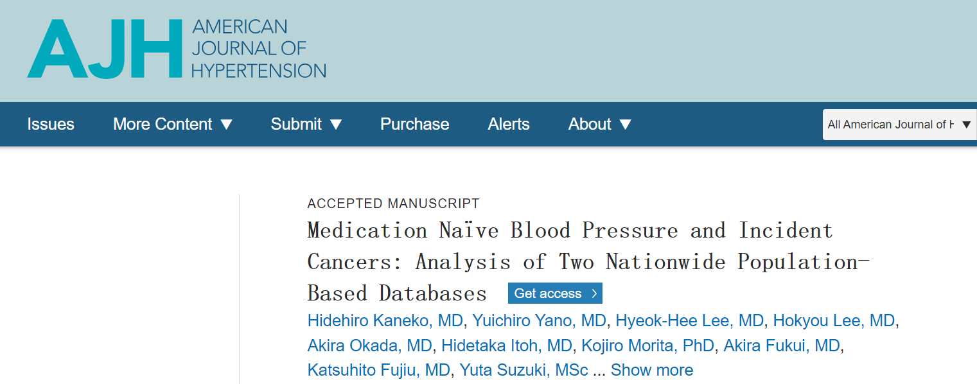Open the Alerts page
Screen dimensions: 977x384
coord(509,124)
